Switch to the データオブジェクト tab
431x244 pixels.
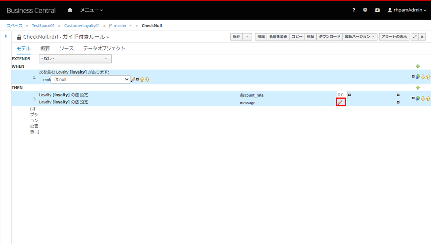pos(104,49)
